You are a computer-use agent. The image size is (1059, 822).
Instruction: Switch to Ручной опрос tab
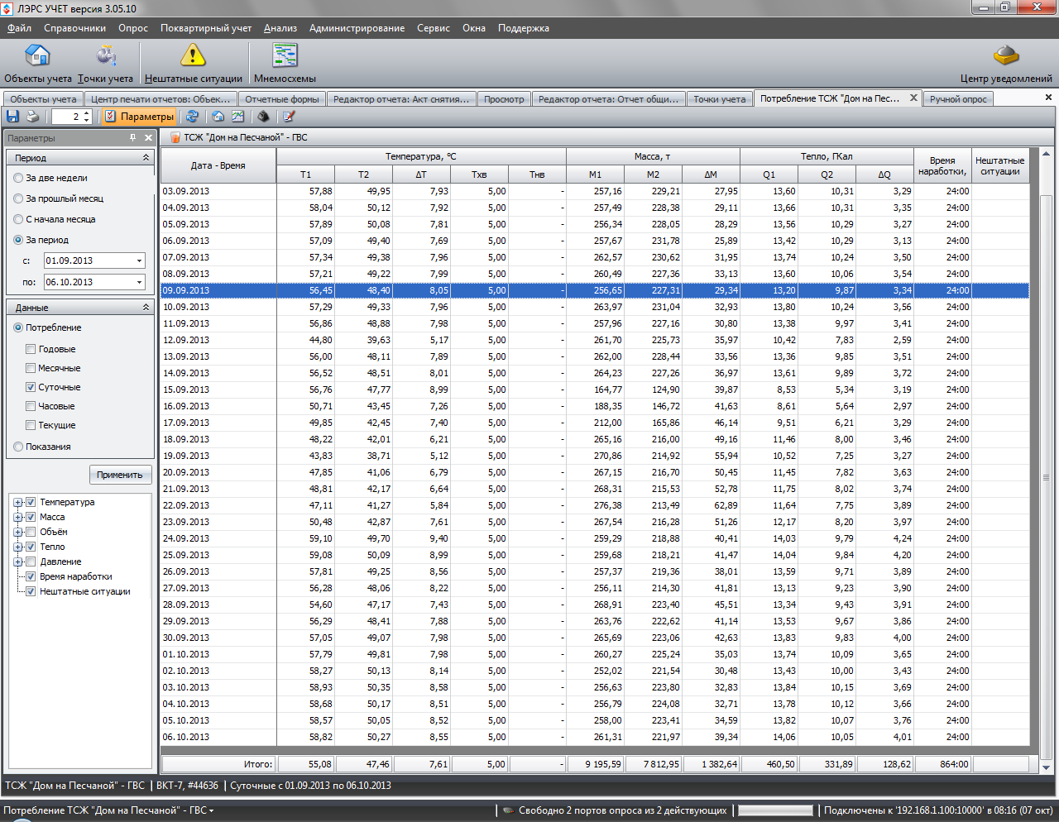coord(958,99)
